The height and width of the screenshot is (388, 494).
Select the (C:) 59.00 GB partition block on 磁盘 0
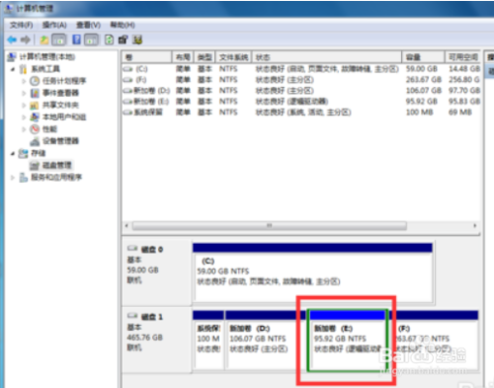click(x=312, y=272)
